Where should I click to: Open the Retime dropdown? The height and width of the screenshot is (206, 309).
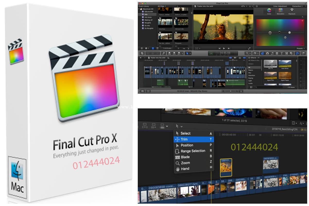pyautogui.click(x=256, y=53)
